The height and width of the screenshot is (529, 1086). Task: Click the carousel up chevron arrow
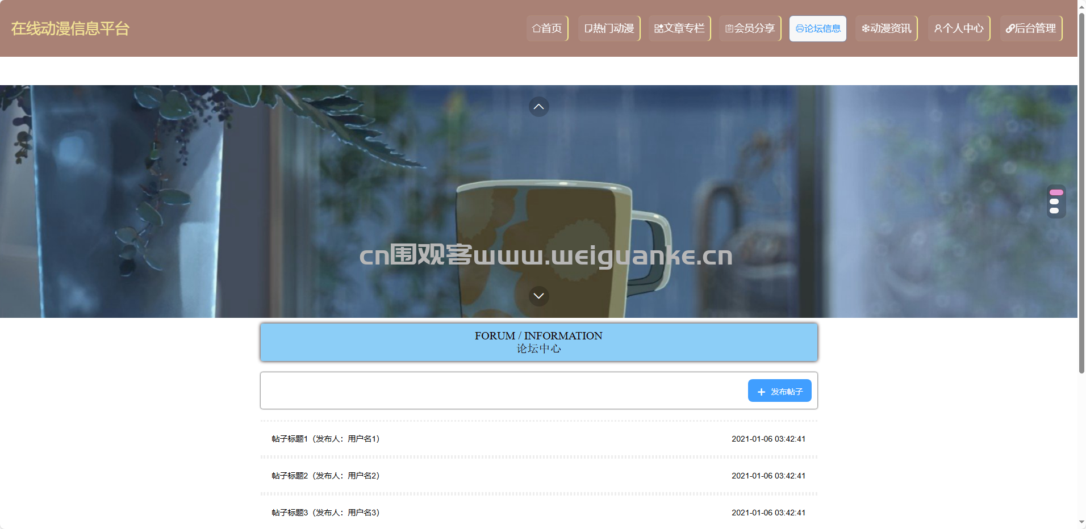(538, 106)
